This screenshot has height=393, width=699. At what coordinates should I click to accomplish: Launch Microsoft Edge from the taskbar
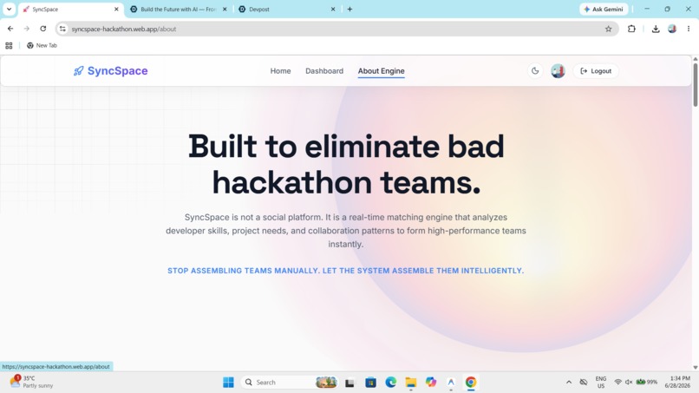[x=391, y=383]
